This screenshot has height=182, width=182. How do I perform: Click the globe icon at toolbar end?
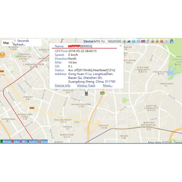pos(171,41)
